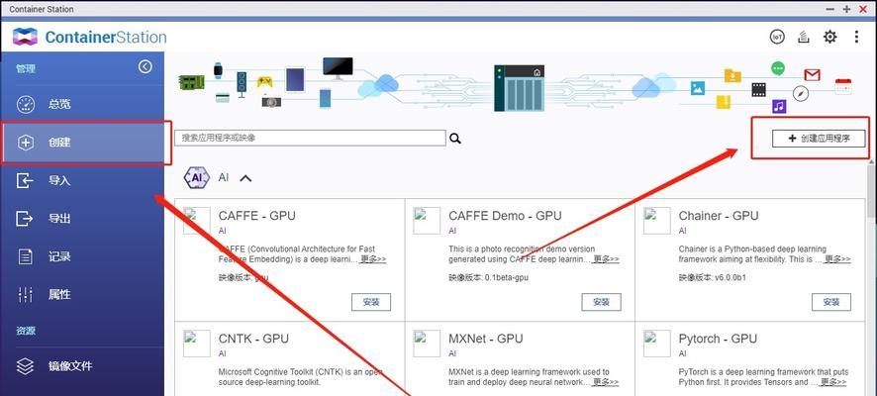Click 更多>> link for CAFFE Demo
The width and height of the screenshot is (877, 396).
point(606,259)
